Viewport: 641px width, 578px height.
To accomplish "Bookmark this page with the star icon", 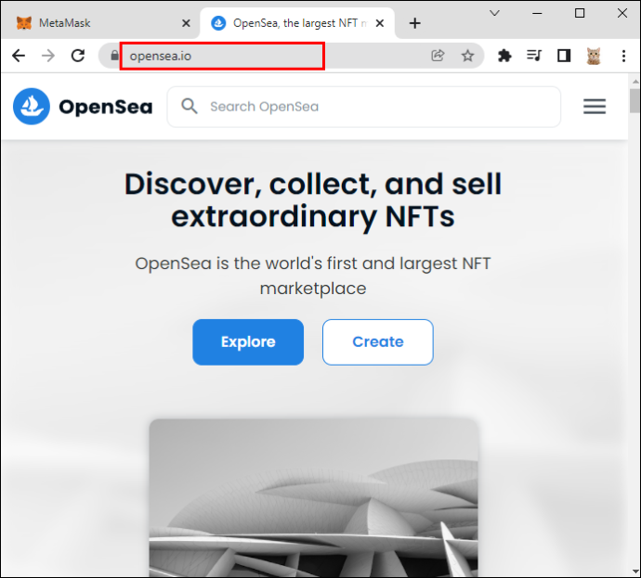I will coord(467,56).
